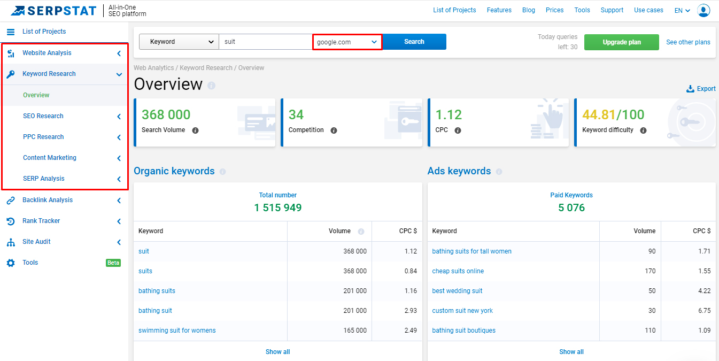Open Prices in top navigation
Screen dimensions: 719x361
555,10
